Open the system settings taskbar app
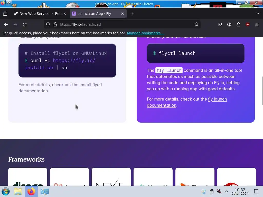Viewport: 263px width, 197px height. point(45,191)
